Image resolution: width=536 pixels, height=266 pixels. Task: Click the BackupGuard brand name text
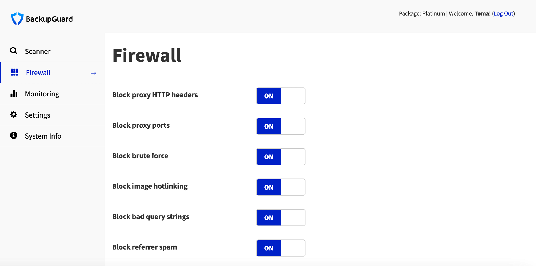click(49, 19)
